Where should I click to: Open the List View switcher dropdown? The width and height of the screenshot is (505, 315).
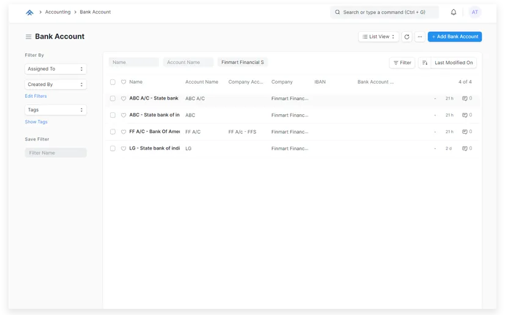pos(378,37)
